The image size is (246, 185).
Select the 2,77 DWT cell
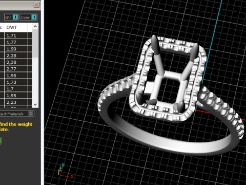tap(16, 69)
